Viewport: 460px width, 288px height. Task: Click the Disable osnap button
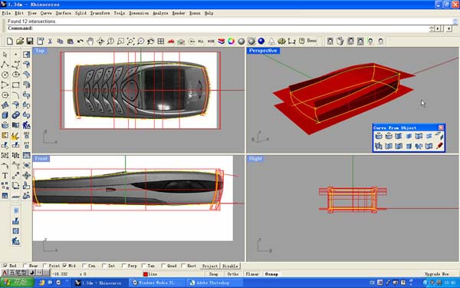pos(230,266)
